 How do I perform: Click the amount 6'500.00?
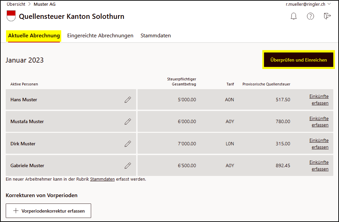[x=187, y=165]
